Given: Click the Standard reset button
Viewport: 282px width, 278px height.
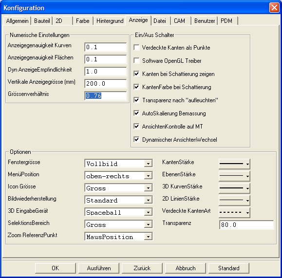Looking at the screenshot, I should [229, 268].
